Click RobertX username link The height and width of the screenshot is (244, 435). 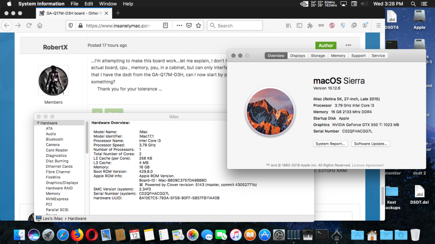(x=55, y=47)
